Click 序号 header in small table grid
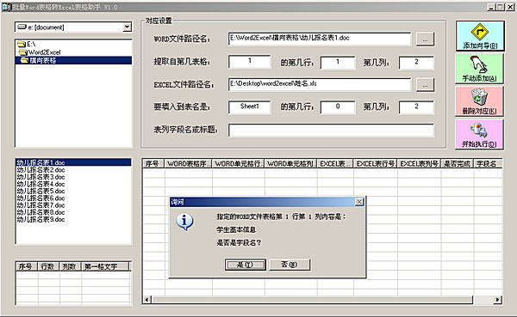Image resolution: width=517 pixels, height=317 pixels. click(x=27, y=266)
